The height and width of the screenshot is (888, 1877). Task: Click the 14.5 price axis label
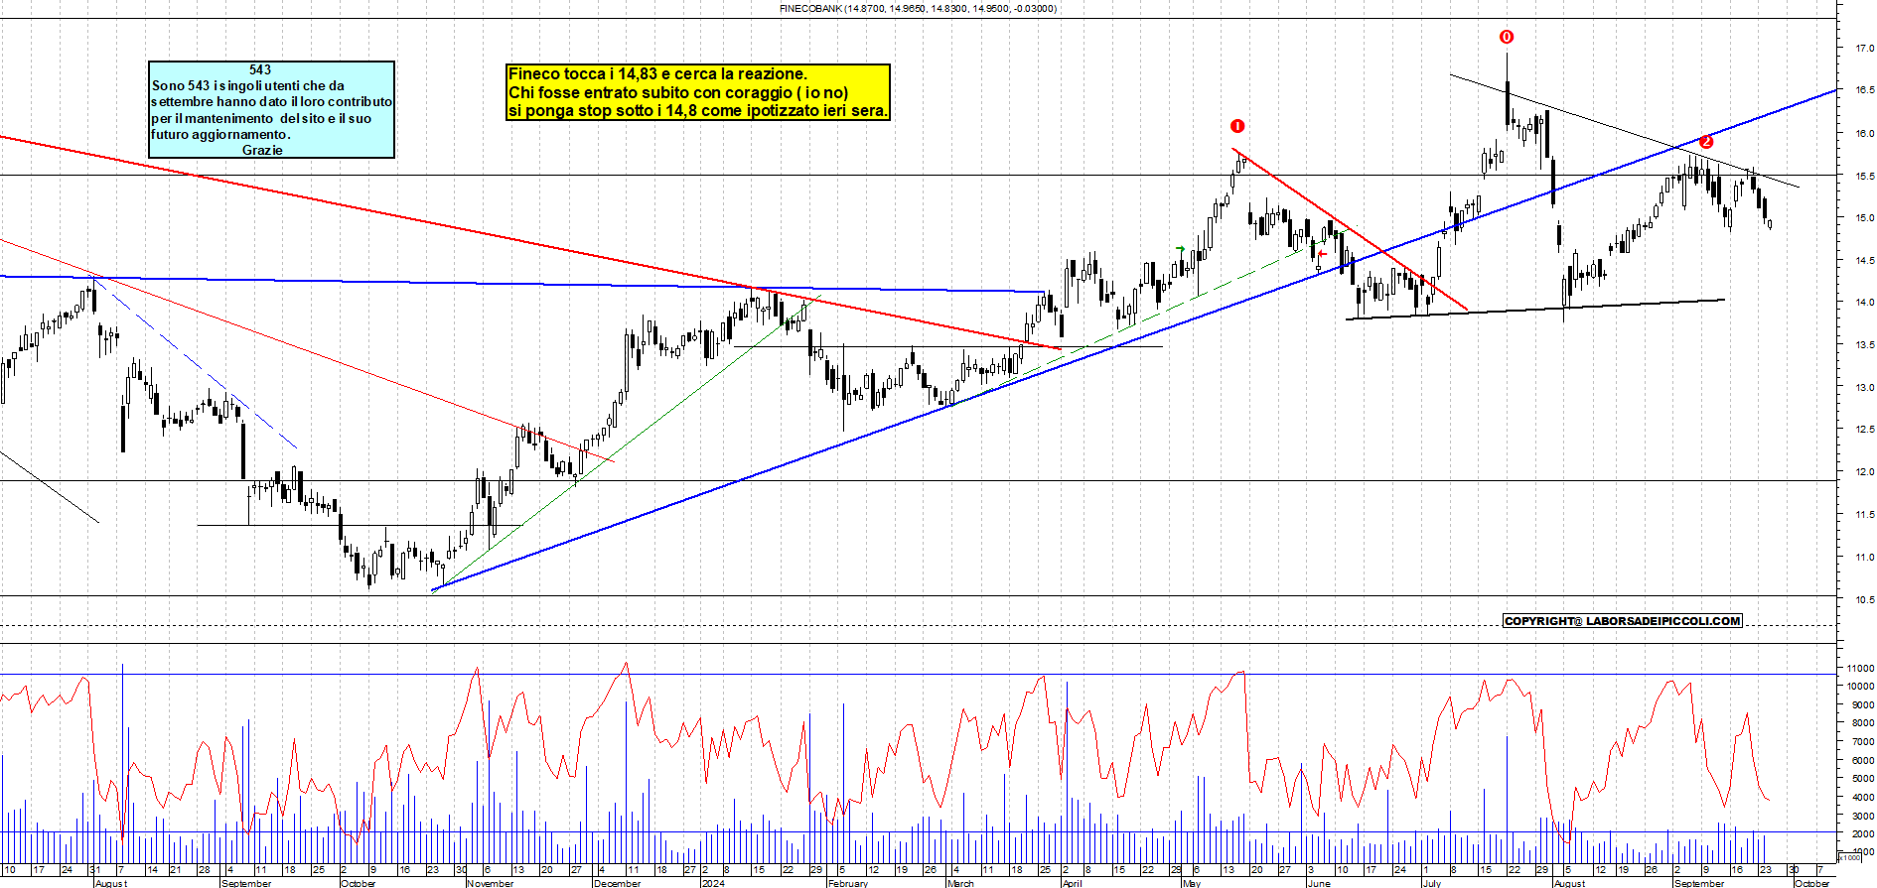pyautogui.click(x=1864, y=260)
